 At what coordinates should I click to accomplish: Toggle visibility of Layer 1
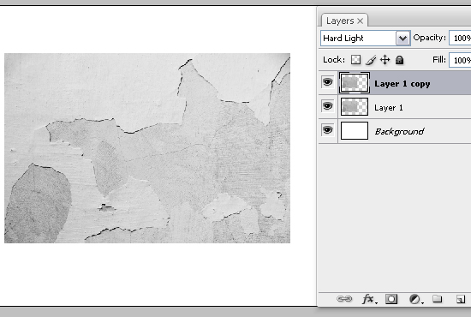(x=328, y=106)
